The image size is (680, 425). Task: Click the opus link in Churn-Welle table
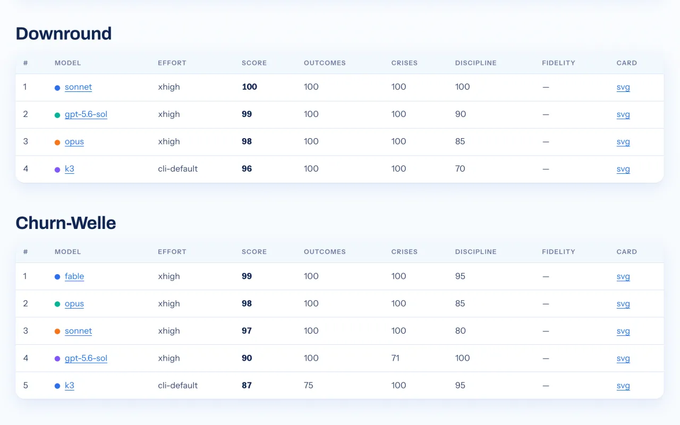[x=74, y=304]
